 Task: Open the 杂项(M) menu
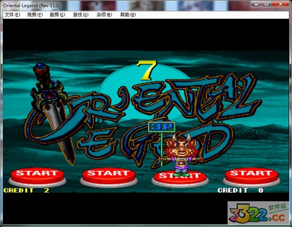104,15
